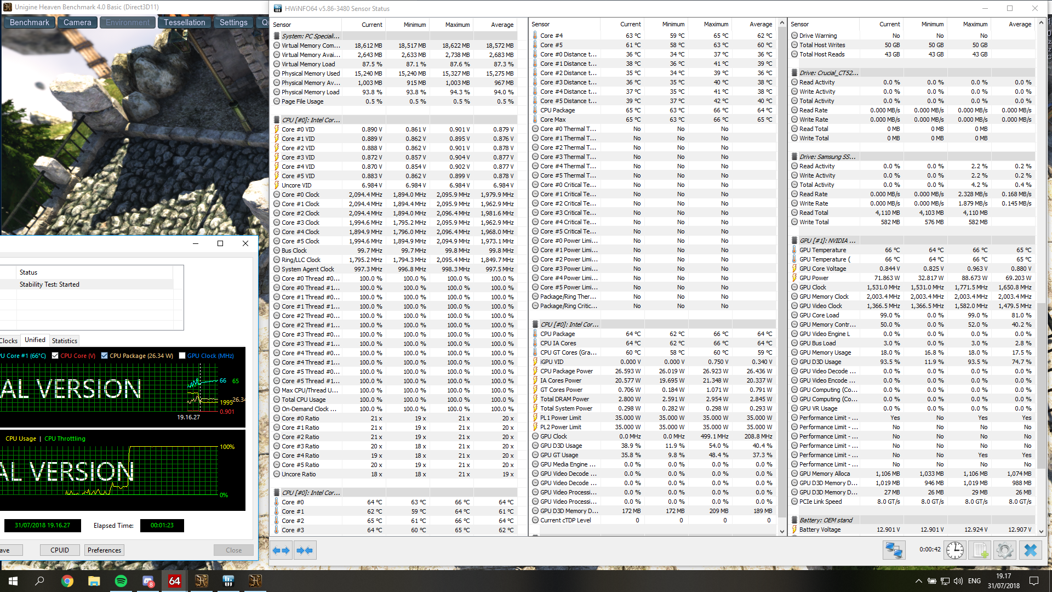Open the Benchmark menu in Heaven
Image resolution: width=1052 pixels, height=592 pixels.
30,22
